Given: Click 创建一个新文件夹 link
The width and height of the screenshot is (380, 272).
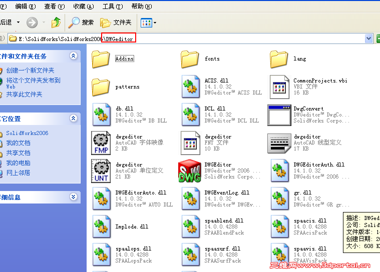Looking at the screenshot, I should coord(31,70).
